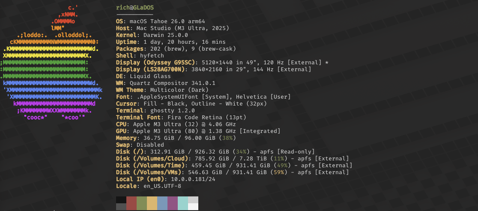The image size is (478, 211).
Task: Click the cyan teal palette color block
Action: (183, 203)
